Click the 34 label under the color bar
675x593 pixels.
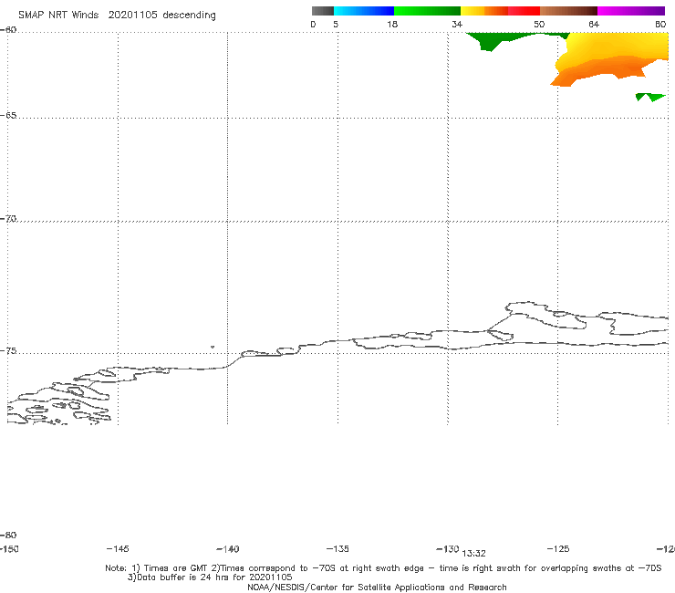click(x=457, y=24)
